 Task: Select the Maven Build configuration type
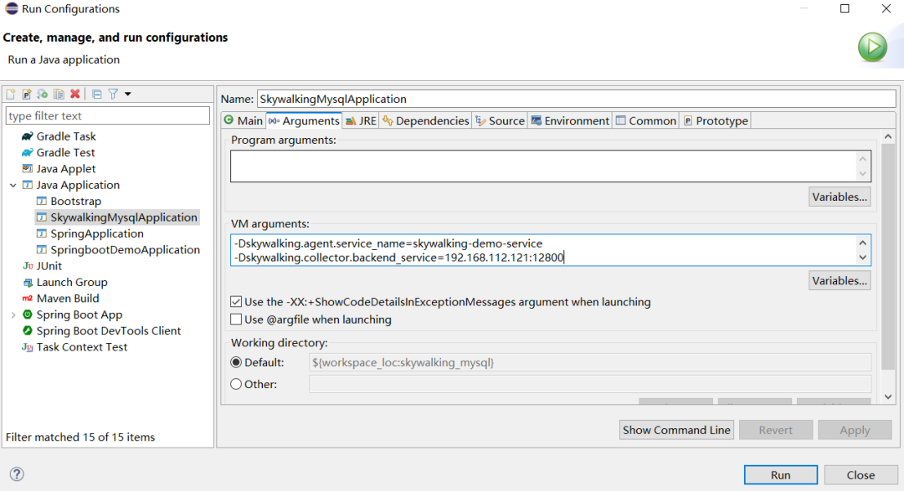pos(60,299)
